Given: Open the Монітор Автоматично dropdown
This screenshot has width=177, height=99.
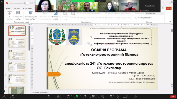Looking at the screenshot, I should [154, 13].
